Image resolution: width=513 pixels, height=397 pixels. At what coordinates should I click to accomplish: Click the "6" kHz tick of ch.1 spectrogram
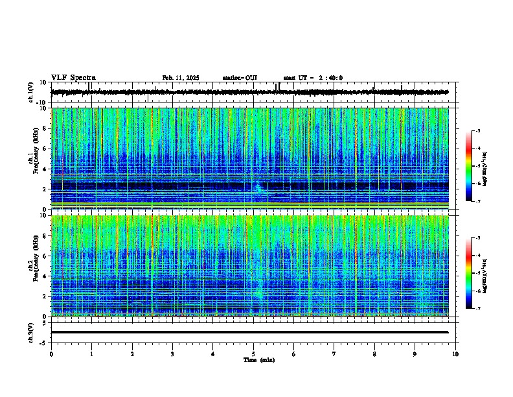pos(45,149)
